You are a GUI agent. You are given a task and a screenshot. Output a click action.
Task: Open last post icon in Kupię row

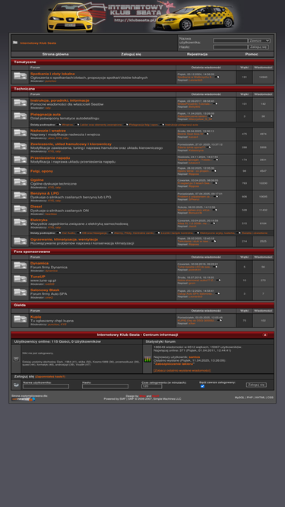[220, 321]
